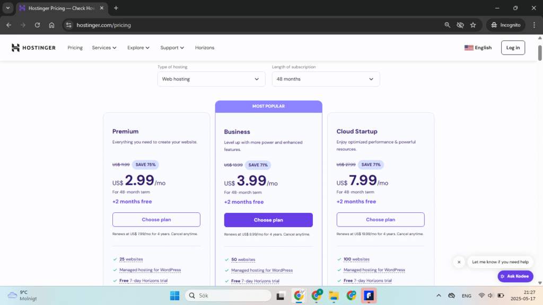Open Chrome's three-dot menu

pos(535,25)
